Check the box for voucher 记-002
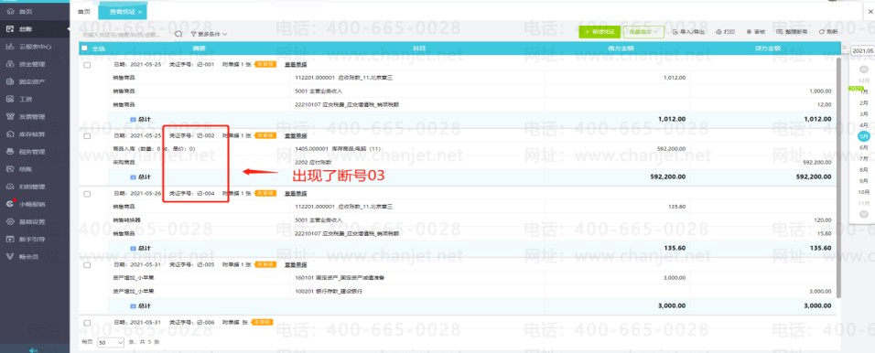Screen dimensions: 875x353 87,136
